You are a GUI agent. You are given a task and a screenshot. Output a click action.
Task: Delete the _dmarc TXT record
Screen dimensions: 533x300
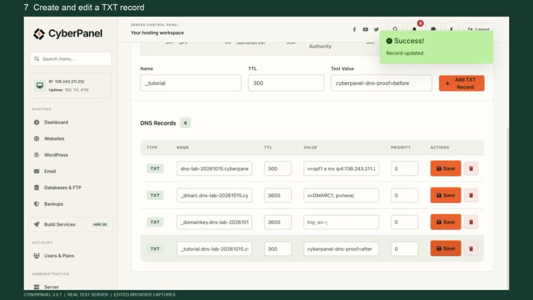(x=471, y=195)
